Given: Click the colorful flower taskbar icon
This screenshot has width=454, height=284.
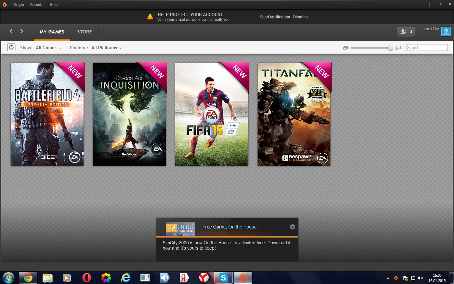Looking at the screenshot, I should 106,278.
